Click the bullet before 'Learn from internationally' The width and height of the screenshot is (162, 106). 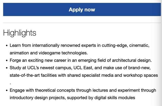click(7, 46)
